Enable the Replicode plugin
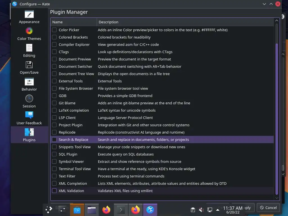Screen dimensions: 288x216 tap(54, 132)
